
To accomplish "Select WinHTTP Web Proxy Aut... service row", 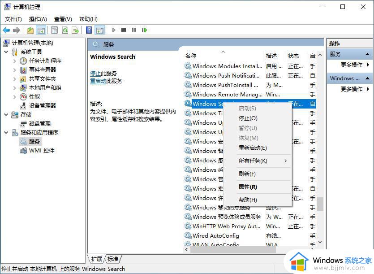I will 250,226.
